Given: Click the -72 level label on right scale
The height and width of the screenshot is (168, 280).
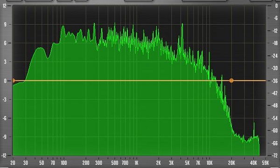Looking at the screenshot, I should (x=274, y=155).
